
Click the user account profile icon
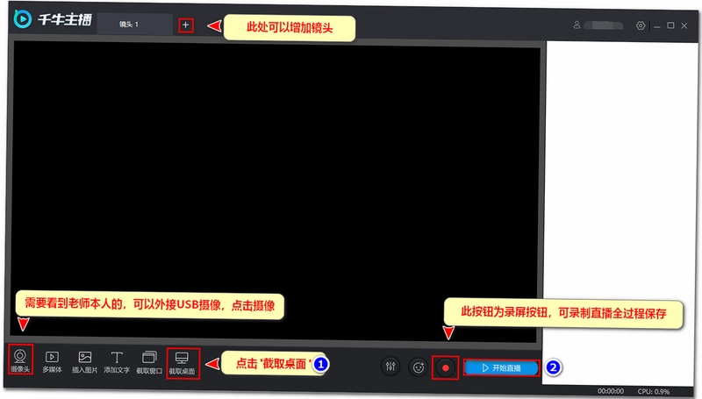click(577, 25)
